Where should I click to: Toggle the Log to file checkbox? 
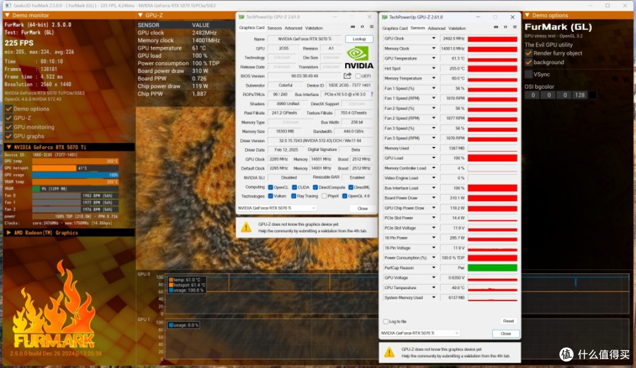click(x=386, y=322)
